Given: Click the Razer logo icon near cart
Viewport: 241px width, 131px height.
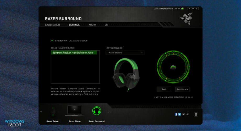Looking at the screenshot, I should click(187, 114).
